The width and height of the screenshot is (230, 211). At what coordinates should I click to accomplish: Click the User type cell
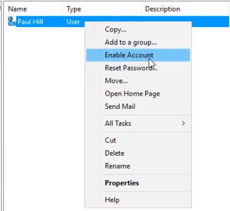(x=73, y=22)
